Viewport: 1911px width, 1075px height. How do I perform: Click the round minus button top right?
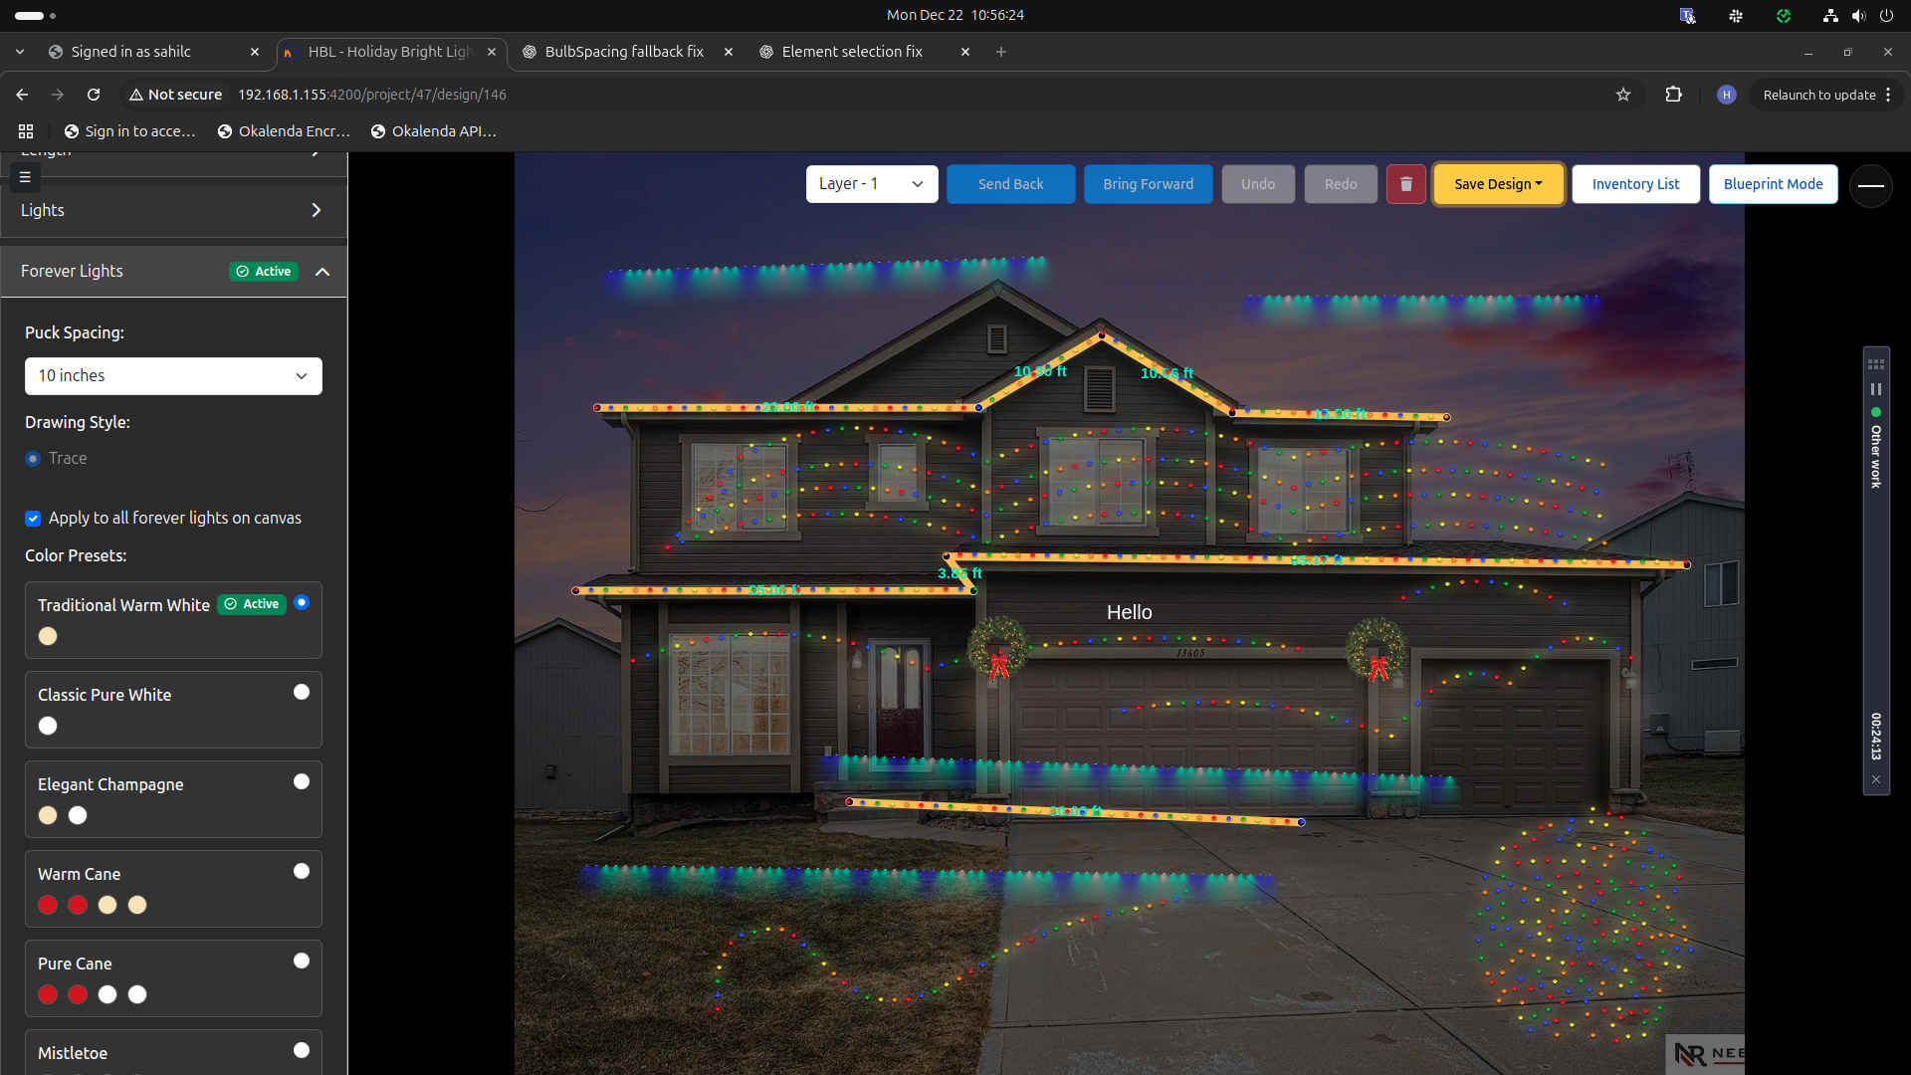tap(1870, 185)
